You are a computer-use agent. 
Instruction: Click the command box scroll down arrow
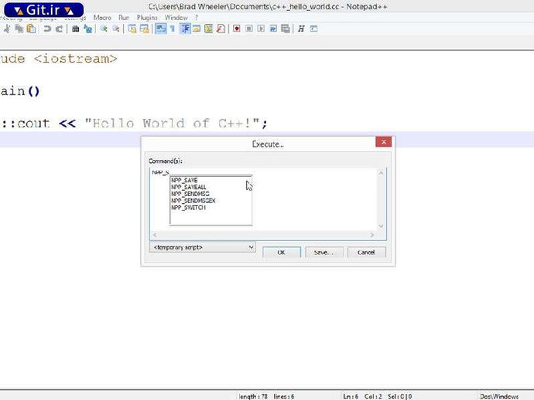point(381,226)
